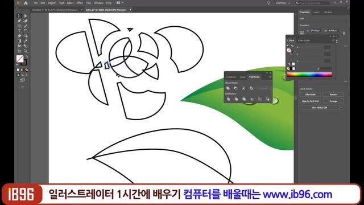Viewport: 364px width, 205px height.
Task: Select the Pen tool
Action: [19, 21]
